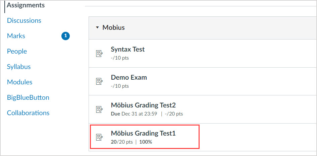Open the Demo Exam assignment
Image resolution: width=317 pixels, height=156 pixels.
(x=129, y=77)
